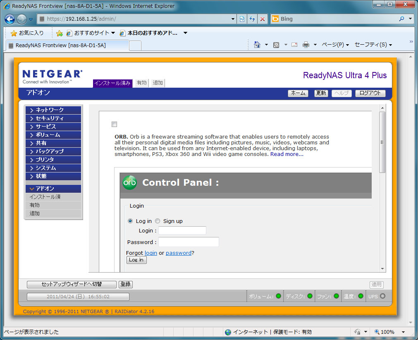Click the compatibility view icon
Viewport: 418px width, 340px height.
point(242,19)
